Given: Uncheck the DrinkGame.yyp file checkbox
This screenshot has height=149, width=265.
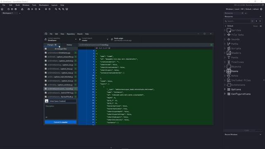Looking at the screenshot, I should point(46,53).
